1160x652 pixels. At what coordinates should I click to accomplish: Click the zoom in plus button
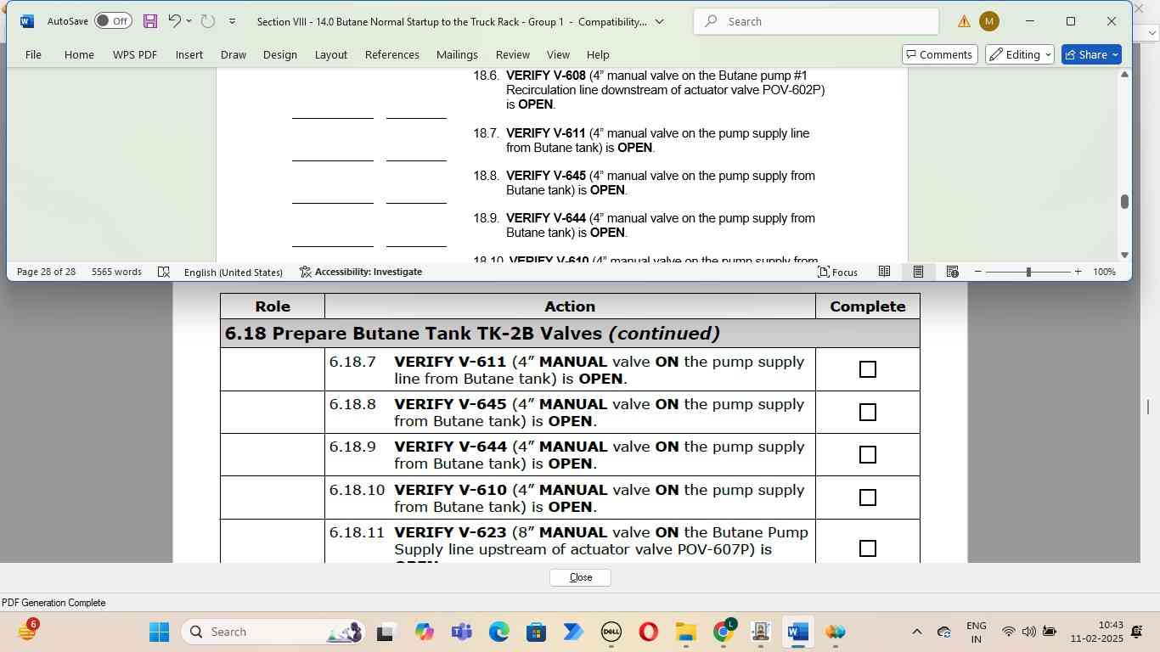(x=1078, y=272)
